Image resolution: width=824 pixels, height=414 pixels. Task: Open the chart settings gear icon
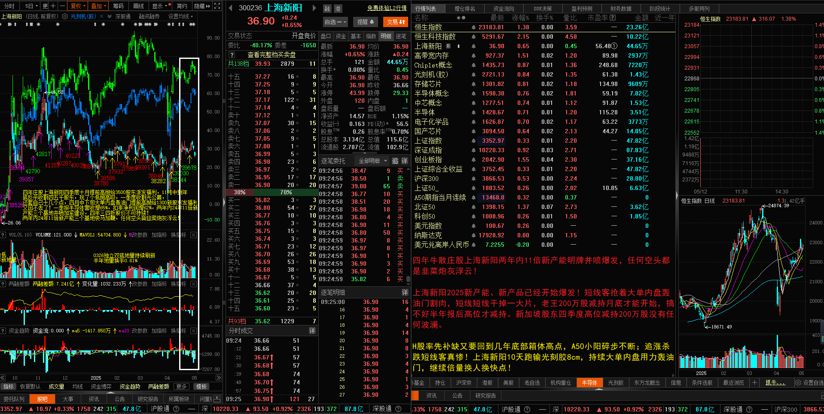tap(65, 16)
